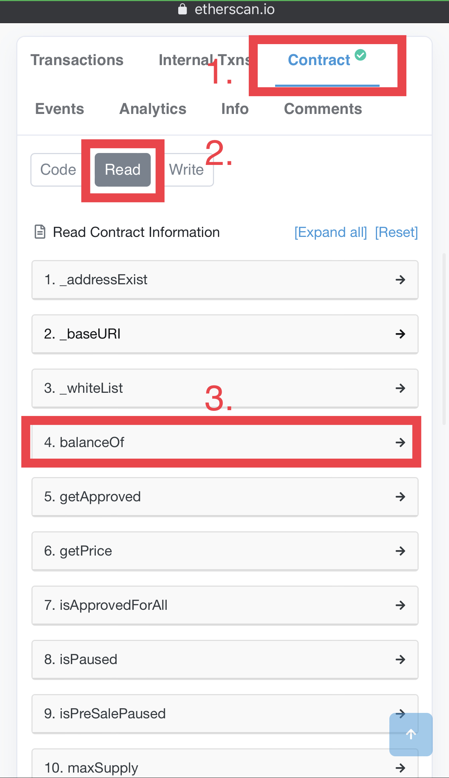Select the Write contract button

point(187,170)
